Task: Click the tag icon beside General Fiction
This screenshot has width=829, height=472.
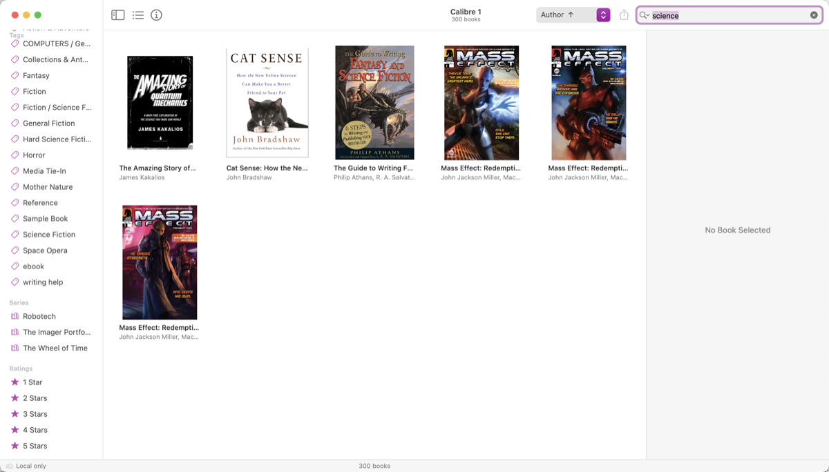Action: point(15,123)
